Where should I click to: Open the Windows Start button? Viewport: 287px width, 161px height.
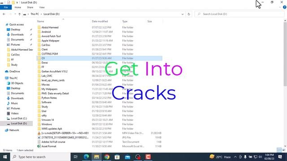coord(5,157)
